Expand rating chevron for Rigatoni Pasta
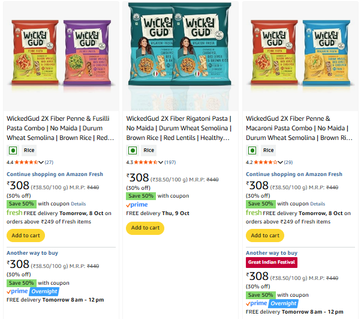Screen dimensions: 361x319 click(161, 162)
